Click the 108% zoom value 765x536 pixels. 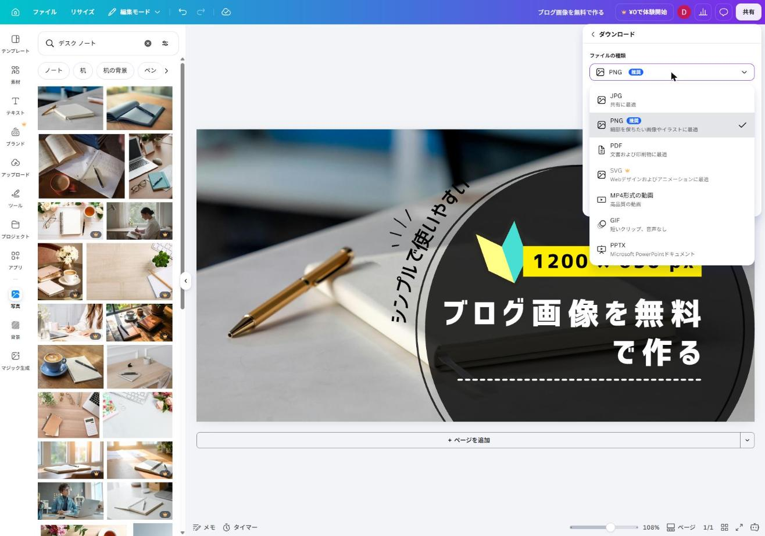[651, 527]
